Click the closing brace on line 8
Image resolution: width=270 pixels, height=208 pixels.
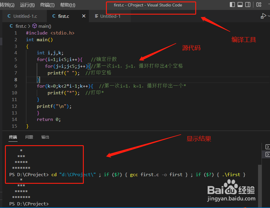click(x=38, y=80)
